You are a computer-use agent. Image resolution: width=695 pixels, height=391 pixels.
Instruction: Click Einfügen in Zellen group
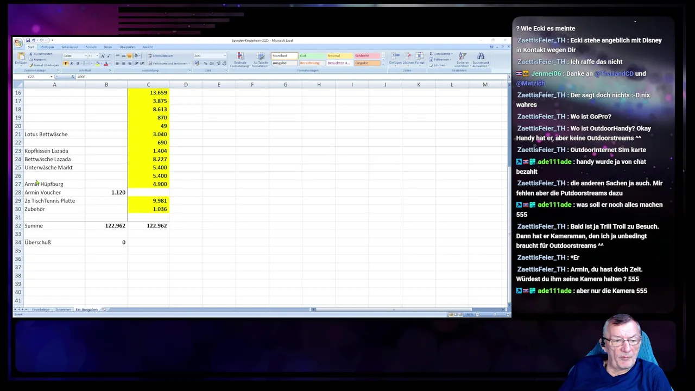coord(395,60)
